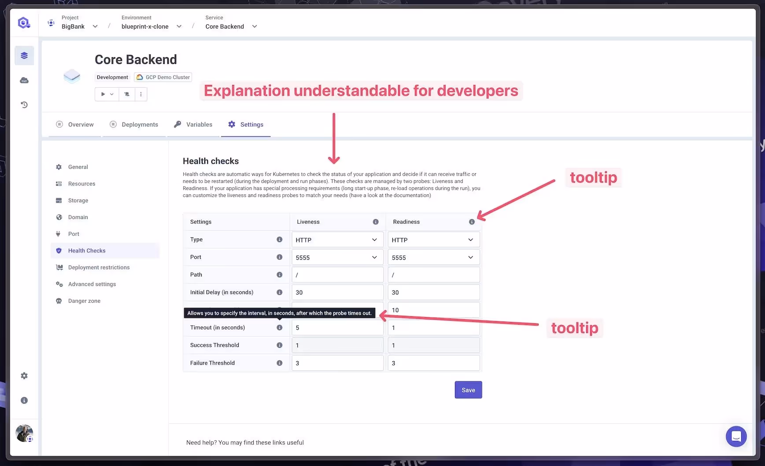Viewport: 765px width, 466px height.
Task: Click the Readiness info tooltip icon
Action: (472, 222)
